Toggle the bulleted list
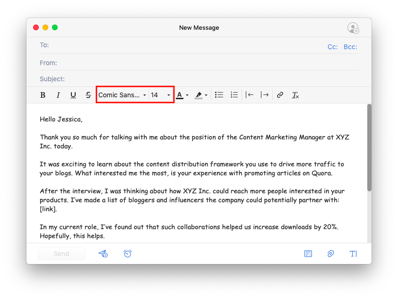 point(219,94)
